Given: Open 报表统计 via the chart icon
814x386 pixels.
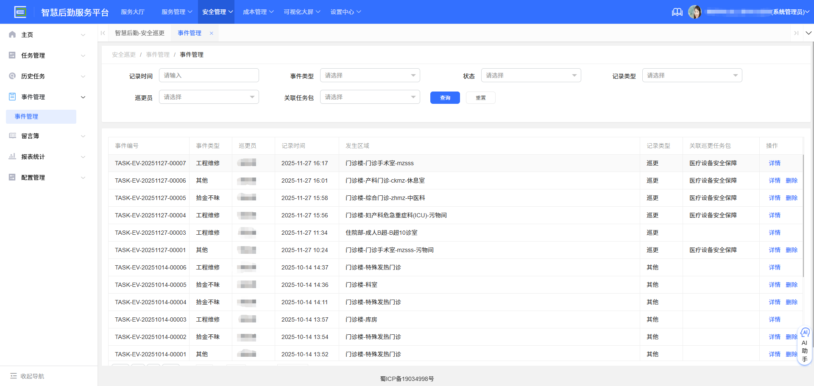Looking at the screenshot, I should (12, 156).
